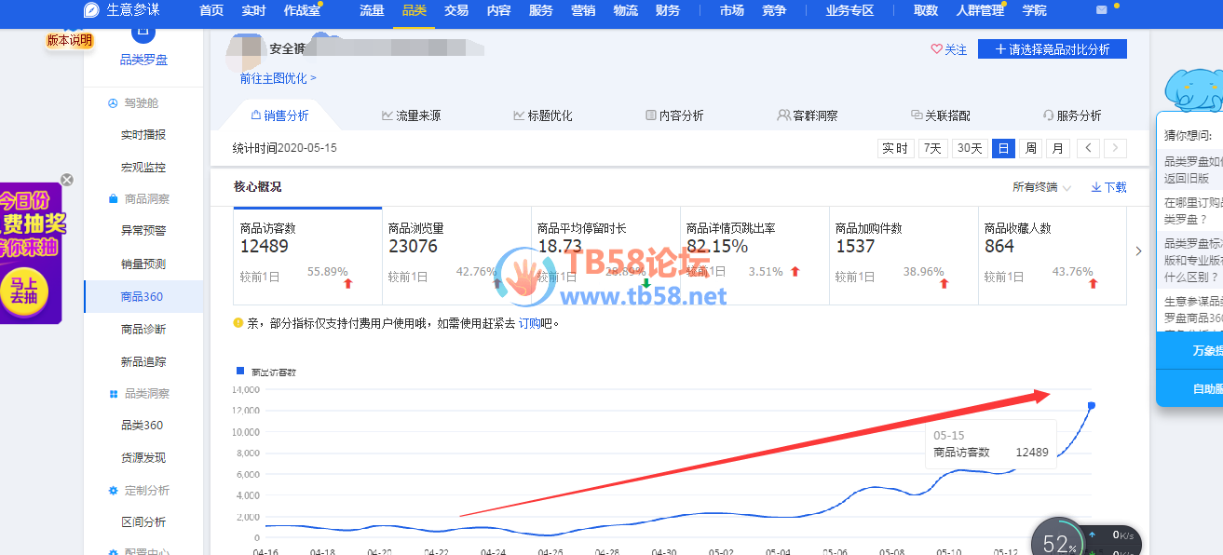
Task: Open the mail envelope icon in top bar
Action: [1102, 10]
